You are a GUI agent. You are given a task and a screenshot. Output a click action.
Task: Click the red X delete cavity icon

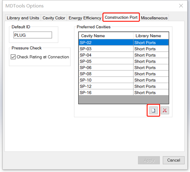pyautogui.click(x=165, y=110)
